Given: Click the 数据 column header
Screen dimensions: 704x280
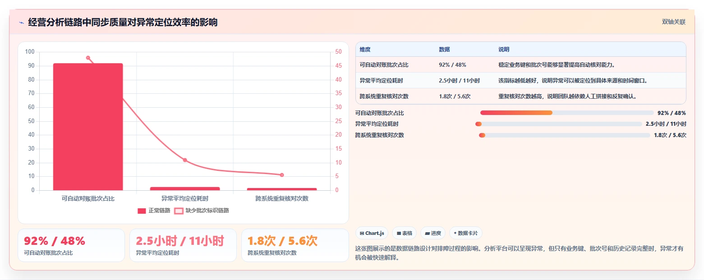Looking at the screenshot, I should (444, 50).
